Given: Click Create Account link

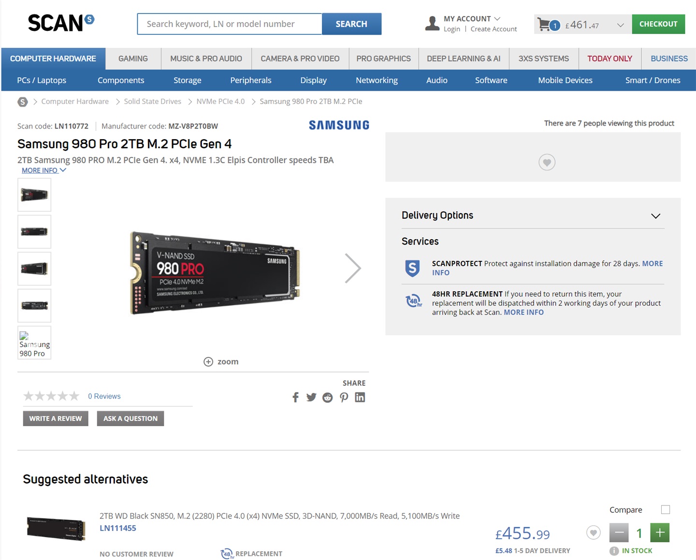Looking at the screenshot, I should [x=493, y=29].
